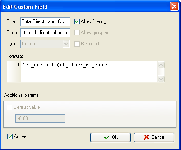Click the red X icon on Cancel
This screenshot has height=150, width=181.
[x=146, y=137]
